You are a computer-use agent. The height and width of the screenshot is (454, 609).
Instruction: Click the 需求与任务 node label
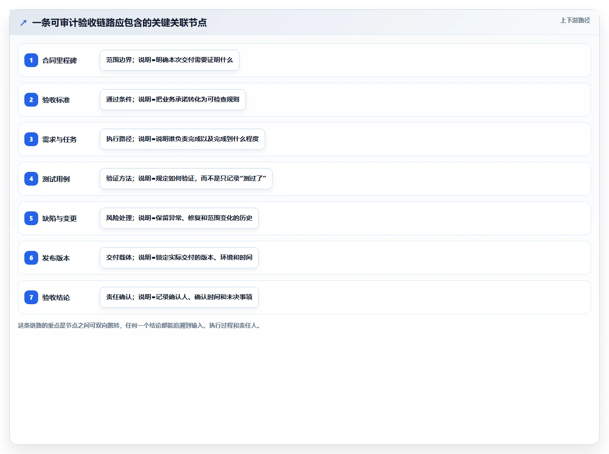(59, 139)
